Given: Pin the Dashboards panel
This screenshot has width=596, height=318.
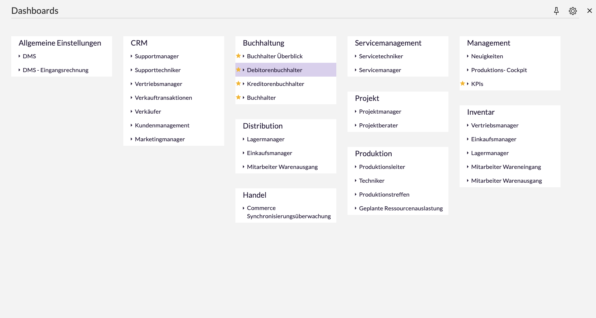Looking at the screenshot, I should 556,11.
